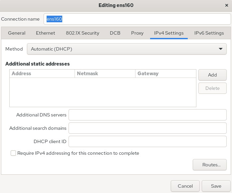Viewport: 232px width, 193px height.
Task: Close the Editing ens160 dialog
Action: click(x=226, y=5)
